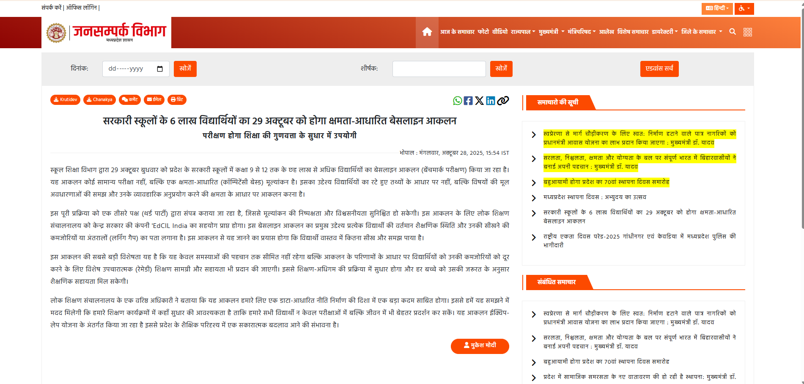
Task: Open आज के समाचार menu item
Action: click(457, 32)
